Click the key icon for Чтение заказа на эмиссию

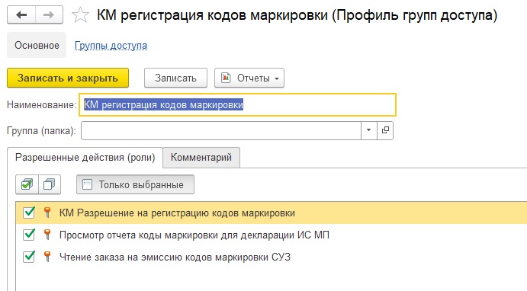pos(47,257)
